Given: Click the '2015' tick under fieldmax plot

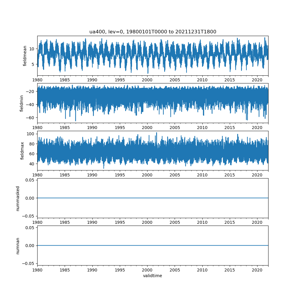Looking at the screenshot, I should [229, 175].
